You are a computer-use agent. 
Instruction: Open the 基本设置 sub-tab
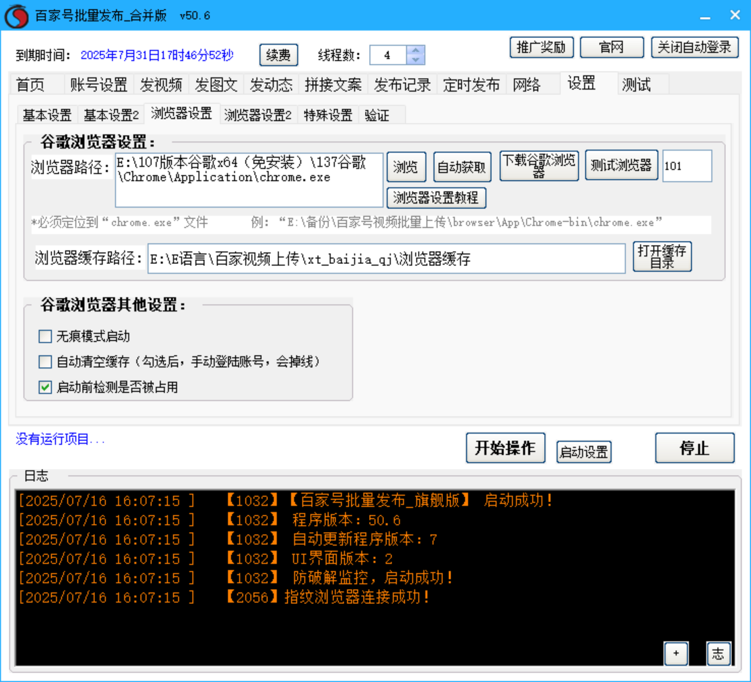click(x=47, y=115)
